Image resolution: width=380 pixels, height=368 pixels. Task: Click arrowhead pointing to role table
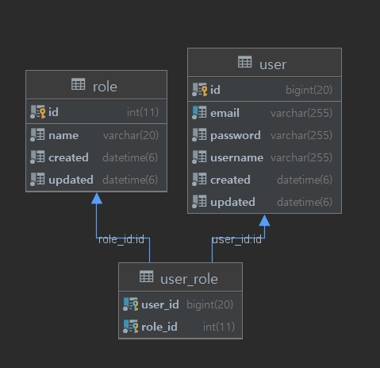(97, 199)
